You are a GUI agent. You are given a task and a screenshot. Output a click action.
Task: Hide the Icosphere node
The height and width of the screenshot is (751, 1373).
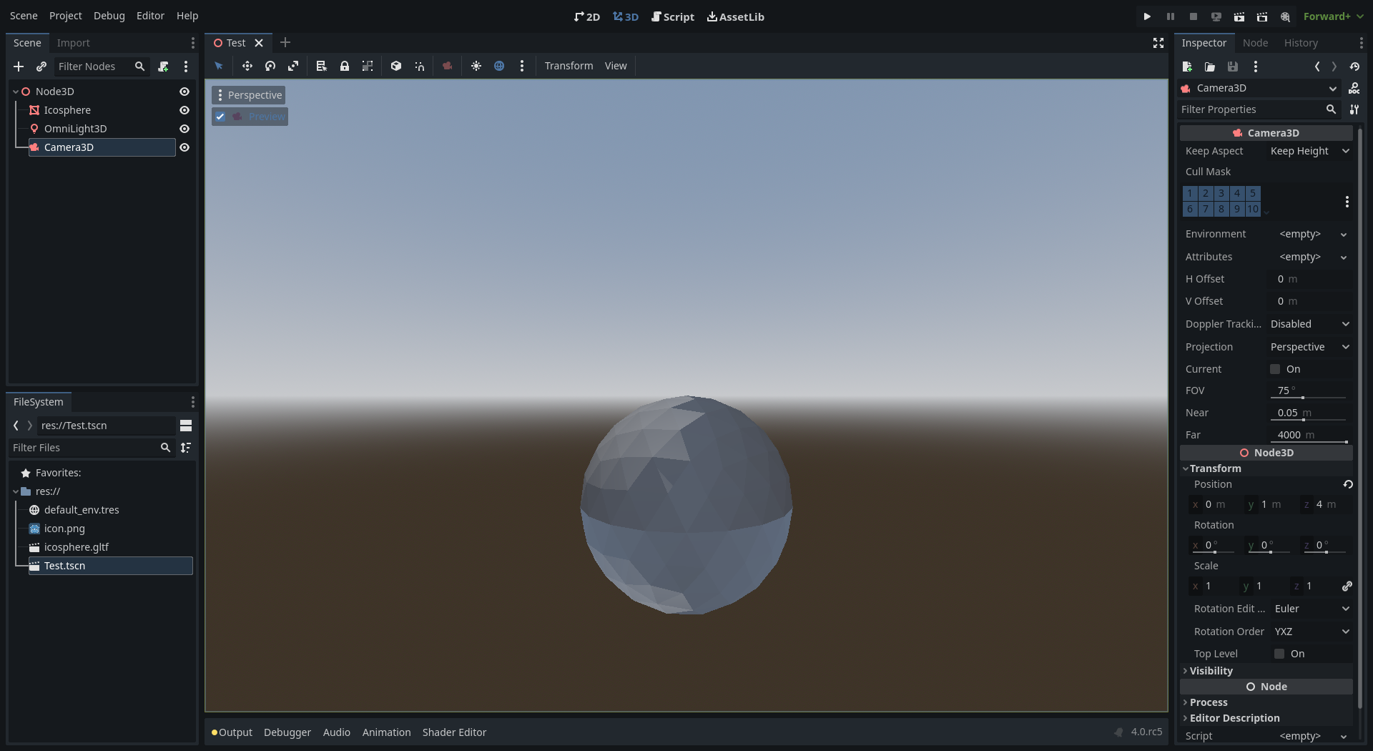[x=184, y=110]
